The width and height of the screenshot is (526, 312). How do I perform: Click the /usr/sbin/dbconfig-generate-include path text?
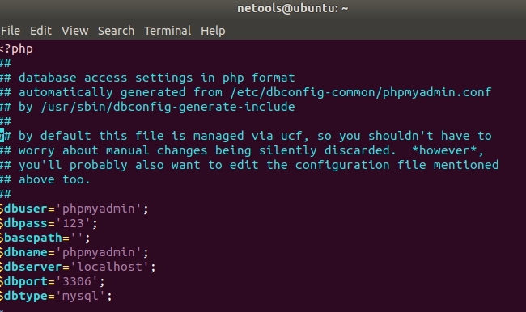point(168,107)
